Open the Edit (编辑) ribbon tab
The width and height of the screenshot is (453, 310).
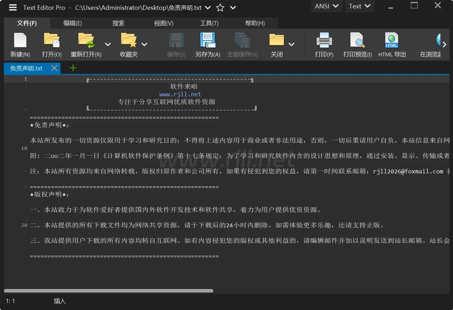coord(73,23)
